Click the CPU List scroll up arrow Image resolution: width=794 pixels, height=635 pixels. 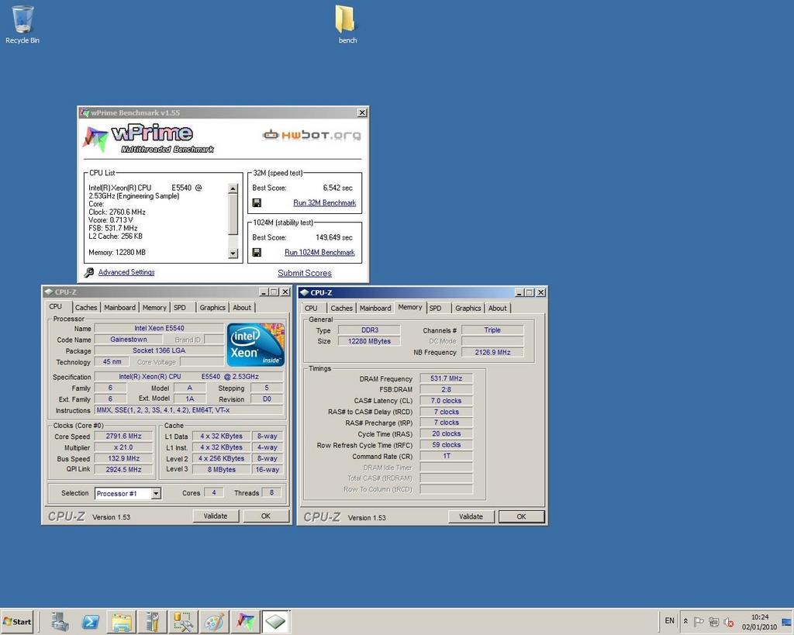pos(233,188)
